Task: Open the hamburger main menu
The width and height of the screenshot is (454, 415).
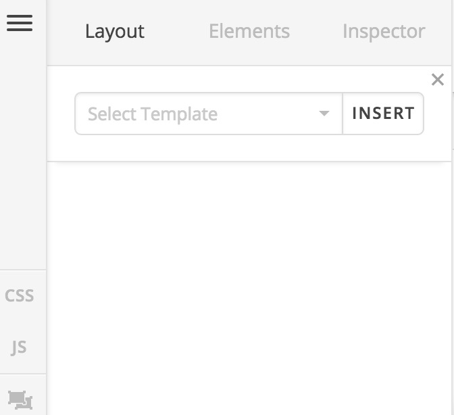Action: [20, 23]
